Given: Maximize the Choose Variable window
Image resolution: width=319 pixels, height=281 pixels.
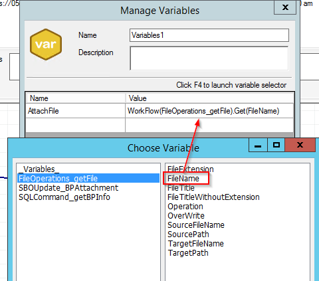Looking at the screenshot, I should click(x=276, y=145).
